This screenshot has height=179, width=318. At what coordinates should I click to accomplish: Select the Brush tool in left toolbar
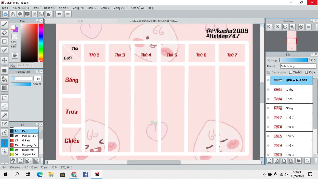[x=4, y=24]
